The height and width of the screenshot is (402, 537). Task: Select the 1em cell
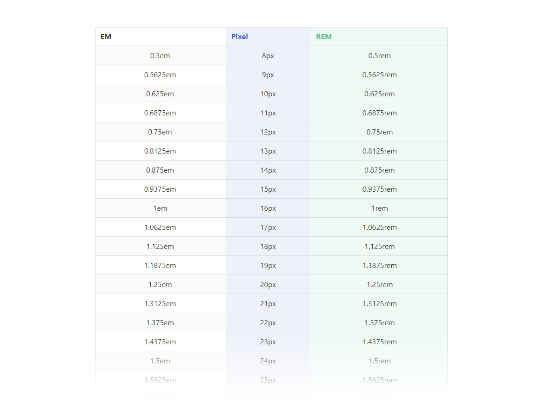pos(160,208)
